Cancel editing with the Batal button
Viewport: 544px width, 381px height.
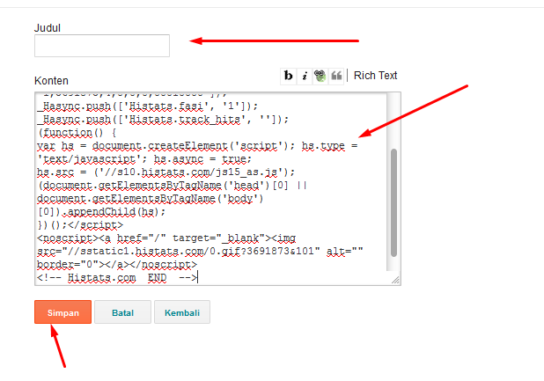click(123, 312)
